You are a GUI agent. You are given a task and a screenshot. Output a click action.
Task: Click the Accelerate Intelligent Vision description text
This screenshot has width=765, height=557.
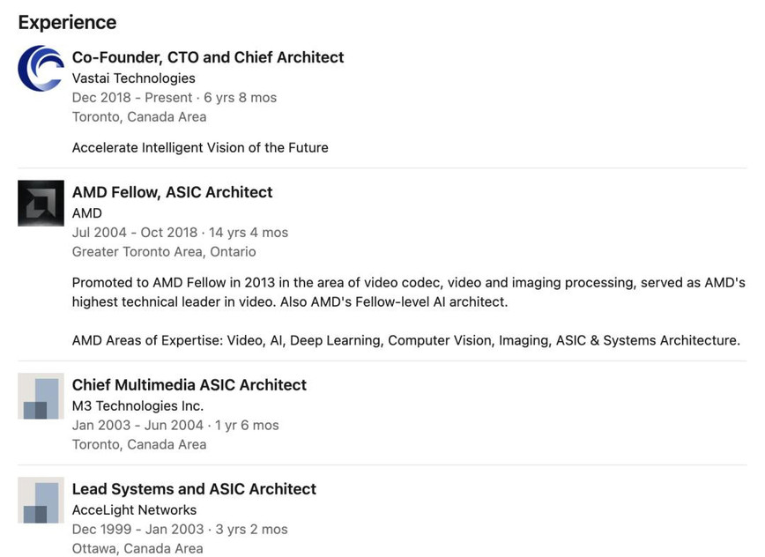pyautogui.click(x=200, y=147)
